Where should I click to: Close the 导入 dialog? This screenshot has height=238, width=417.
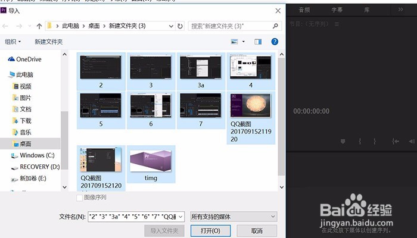point(278,11)
